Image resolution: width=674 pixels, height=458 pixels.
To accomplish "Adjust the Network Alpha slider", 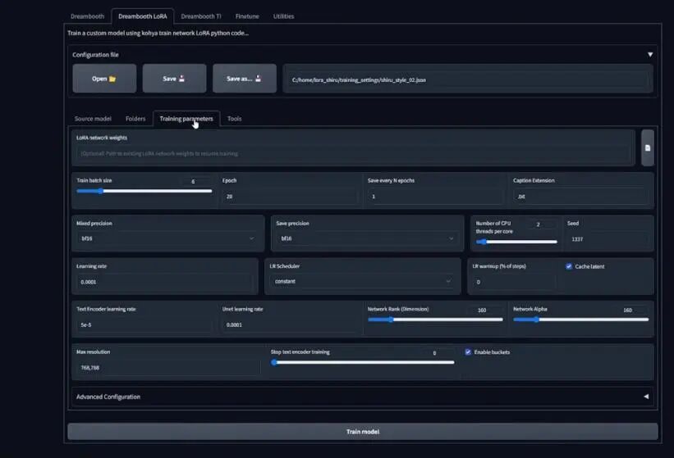I will pyautogui.click(x=580, y=320).
